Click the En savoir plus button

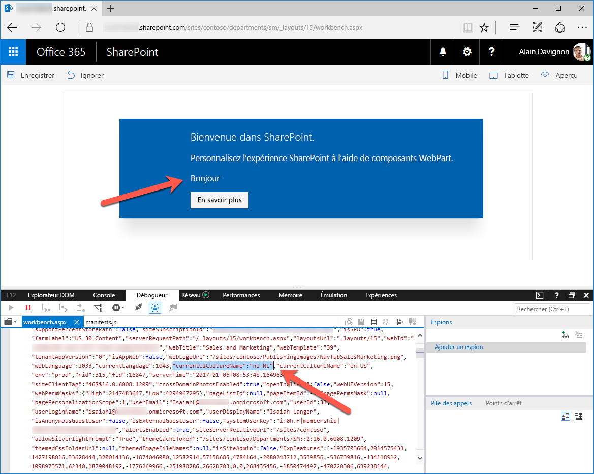click(219, 200)
